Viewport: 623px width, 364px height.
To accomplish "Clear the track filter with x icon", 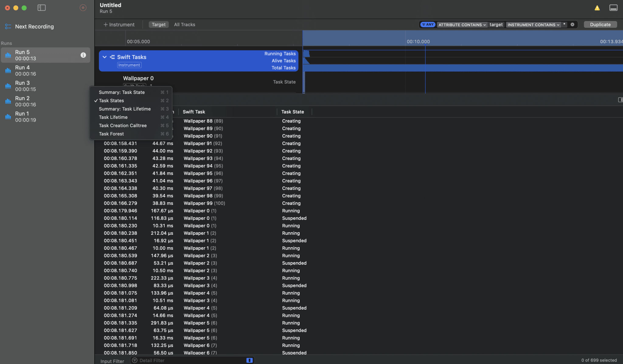I will (573, 25).
